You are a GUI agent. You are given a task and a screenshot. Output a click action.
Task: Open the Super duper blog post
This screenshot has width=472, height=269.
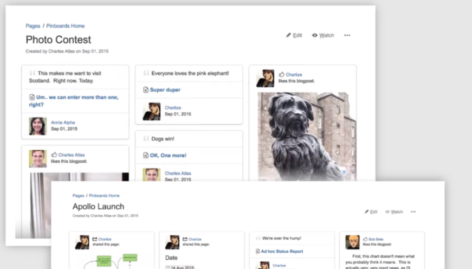click(165, 90)
